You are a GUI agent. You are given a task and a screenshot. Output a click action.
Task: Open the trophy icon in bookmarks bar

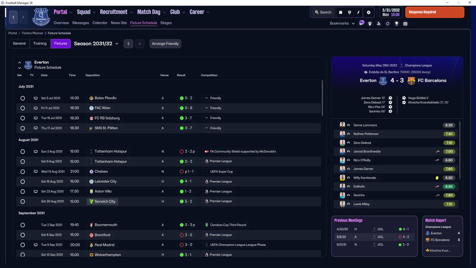click(397, 23)
